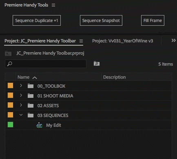Screen dimensions: 177x159
Task: Click the orange label swatch for 01 SHOOT MEDIA
Action: [x=10, y=95]
